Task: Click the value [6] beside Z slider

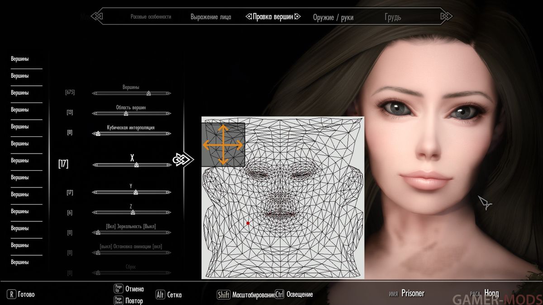Action: (x=70, y=212)
